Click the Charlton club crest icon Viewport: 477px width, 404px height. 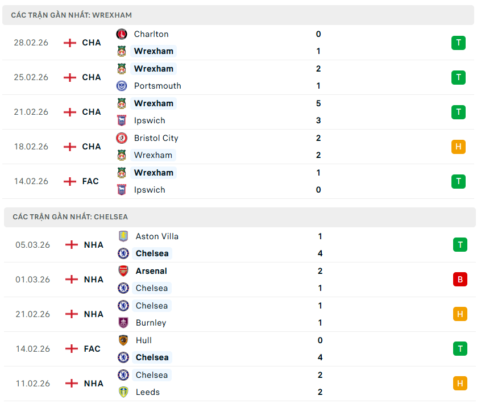[122, 34]
